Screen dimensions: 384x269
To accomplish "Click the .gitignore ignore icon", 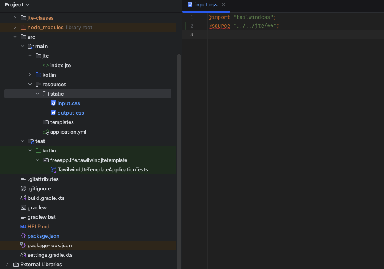I will [23, 188].
